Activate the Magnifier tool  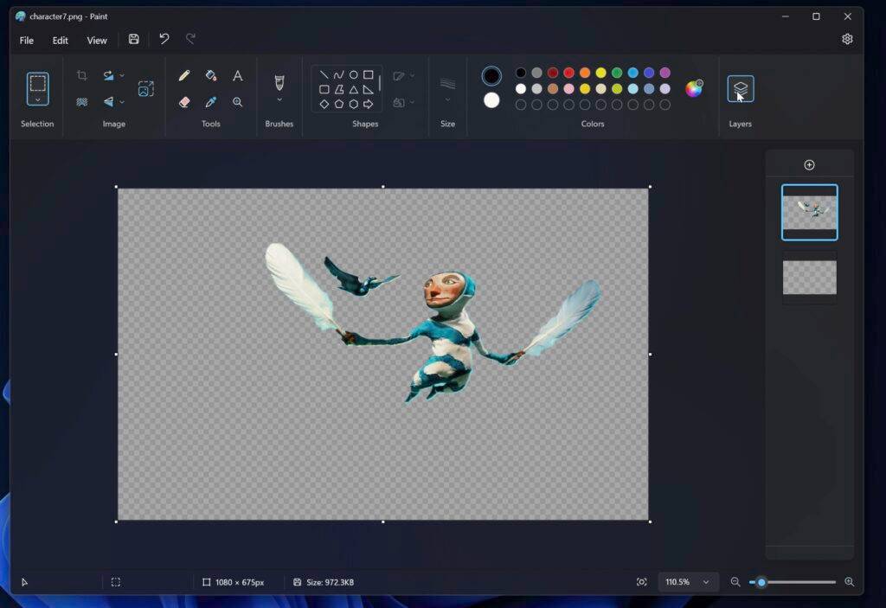coord(237,102)
